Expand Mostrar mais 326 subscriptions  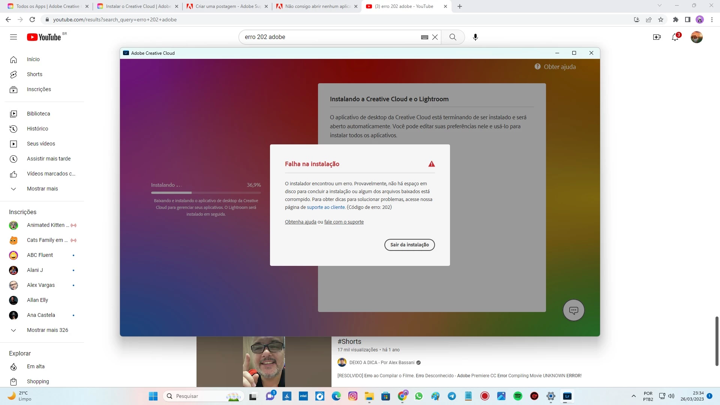[47, 330]
